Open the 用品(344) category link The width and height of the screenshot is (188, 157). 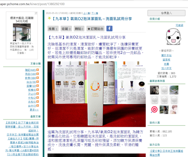pyautogui.click(x=31, y=74)
